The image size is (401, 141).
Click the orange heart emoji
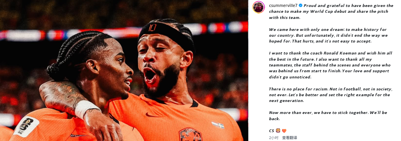point(284,131)
